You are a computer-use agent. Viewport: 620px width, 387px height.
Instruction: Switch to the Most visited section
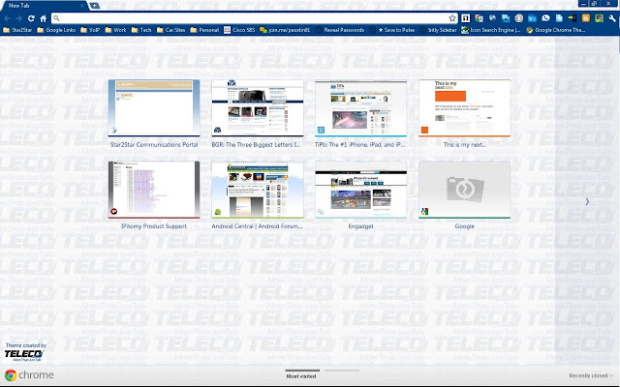click(301, 374)
